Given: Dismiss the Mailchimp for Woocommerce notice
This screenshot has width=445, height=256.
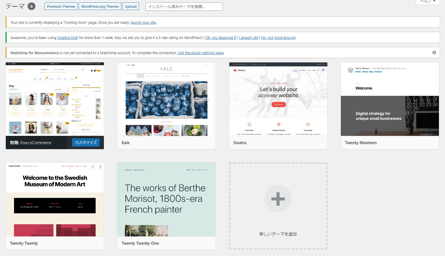Looking at the screenshot, I should pyautogui.click(x=434, y=52).
